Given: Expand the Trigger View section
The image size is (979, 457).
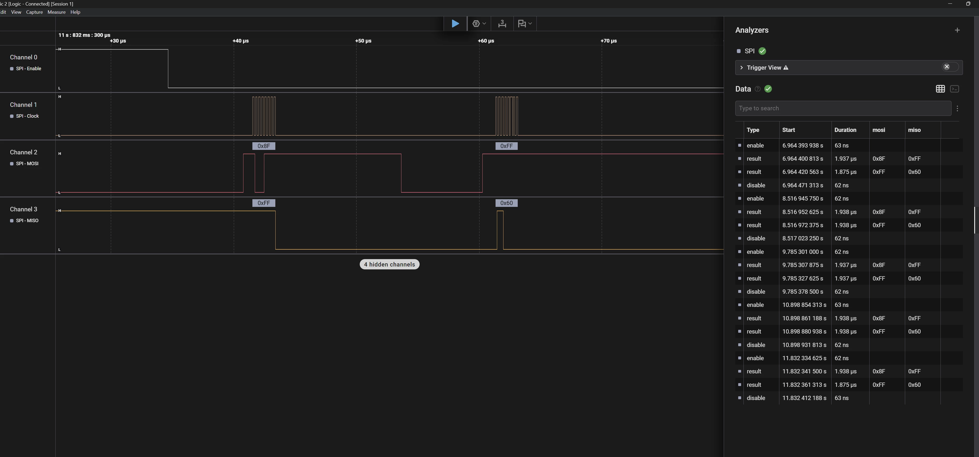Looking at the screenshot, I should (x=741, y=68).
